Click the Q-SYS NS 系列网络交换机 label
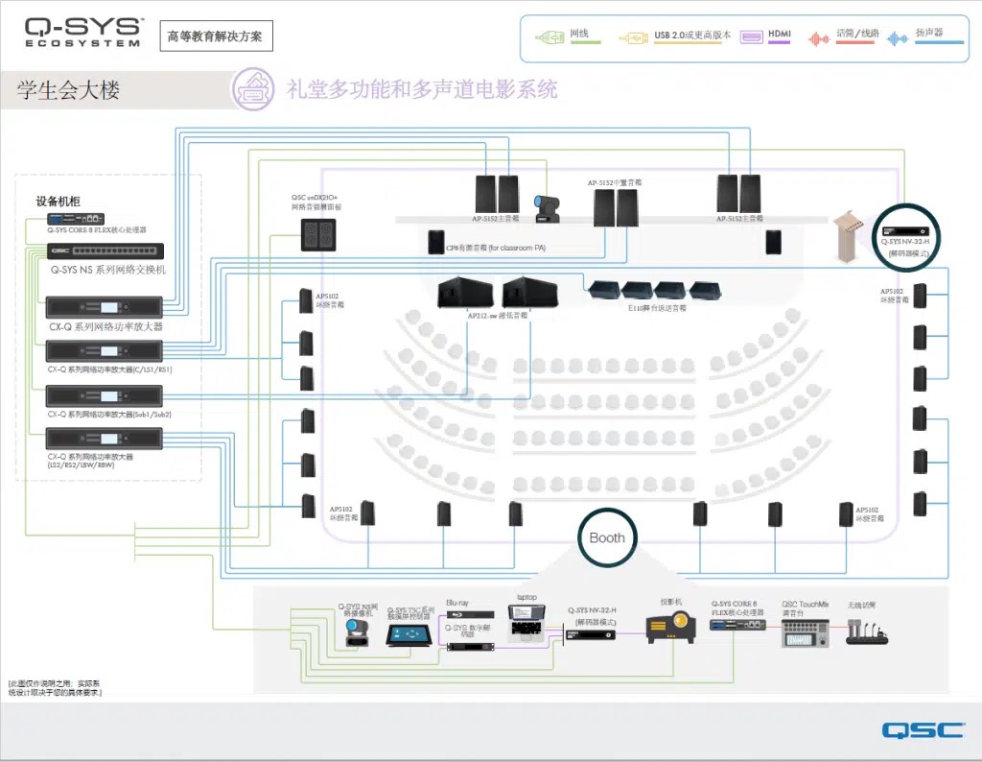The image size is (982, 762). pos(108,270)
